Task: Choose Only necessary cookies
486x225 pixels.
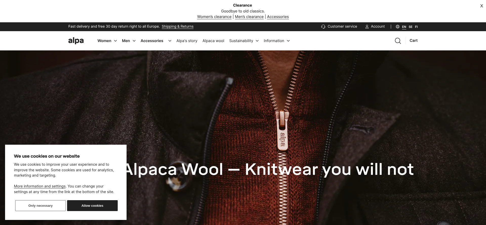Action: pyautogui.click(x=40, y=205)
